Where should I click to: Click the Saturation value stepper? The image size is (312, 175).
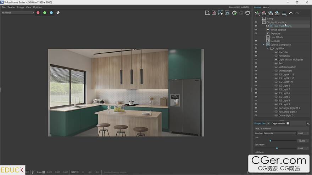pyautogui.click(x=308, y=148)
